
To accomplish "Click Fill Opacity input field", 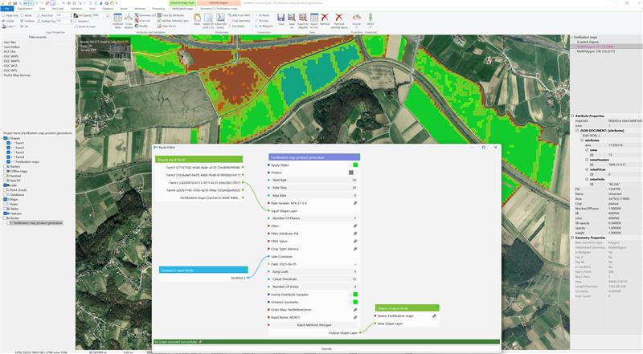I will coord(100,15).
